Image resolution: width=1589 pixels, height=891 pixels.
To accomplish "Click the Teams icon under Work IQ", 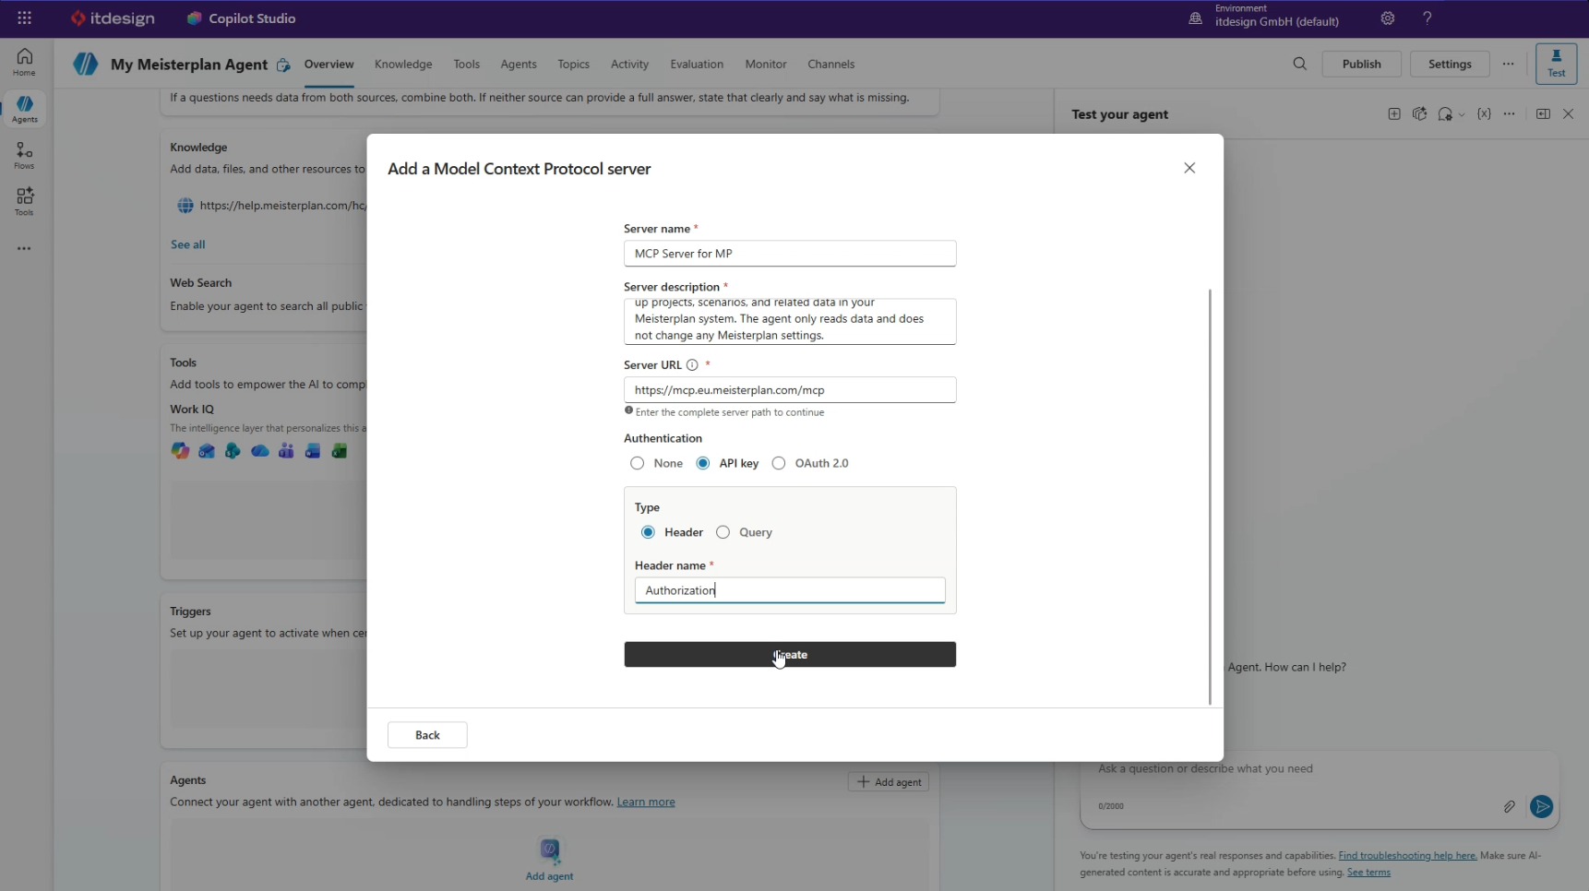I will tap(286, 451).
